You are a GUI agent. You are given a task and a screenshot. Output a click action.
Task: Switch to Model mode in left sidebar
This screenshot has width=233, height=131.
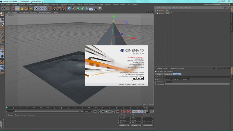2,20
